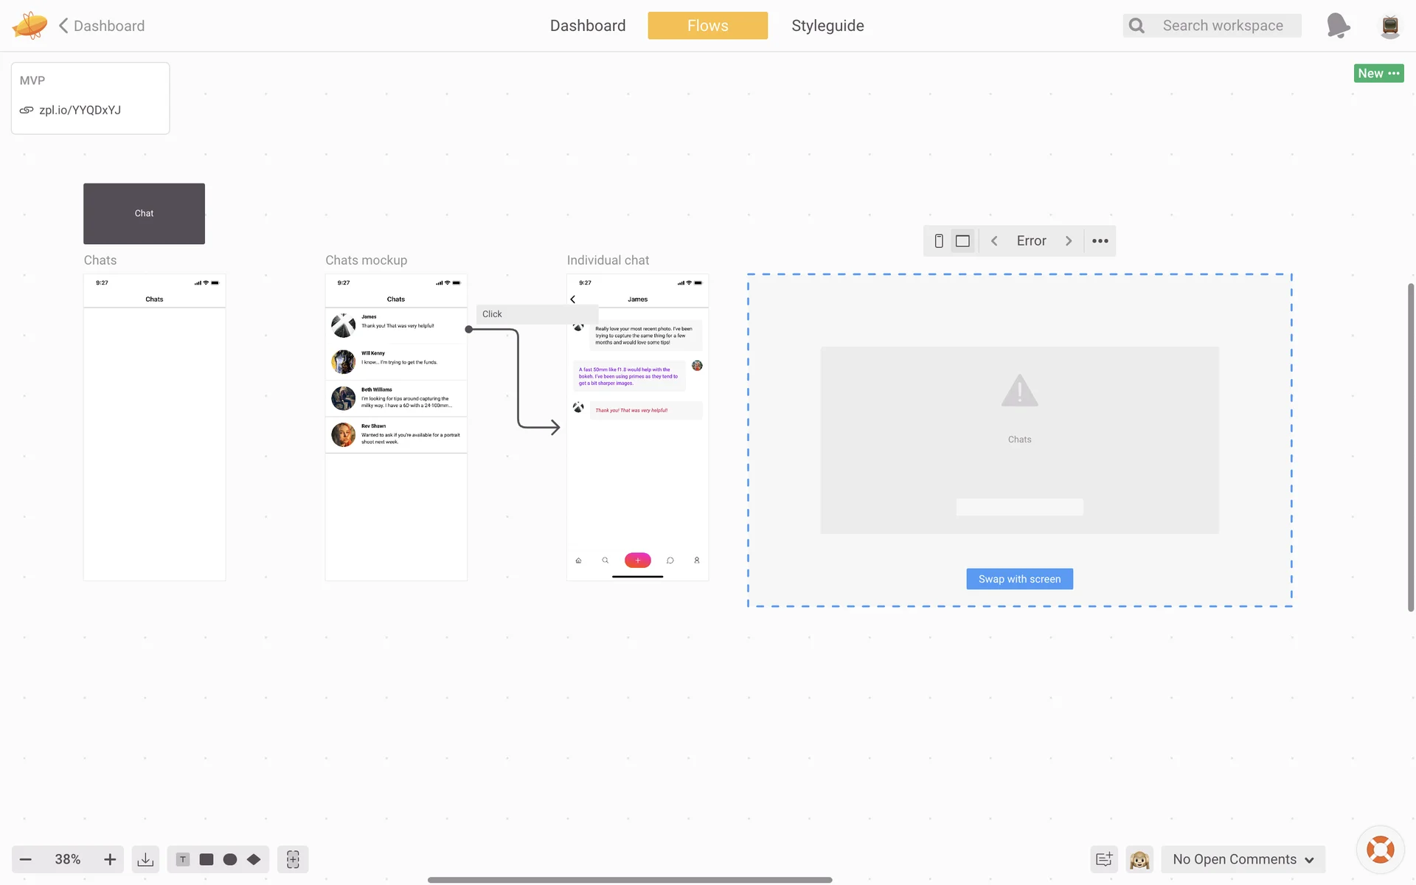Click the Search workspace field
Image resolution: width=1416 pixels, height=885 pixels.
tap(1223, 26)
